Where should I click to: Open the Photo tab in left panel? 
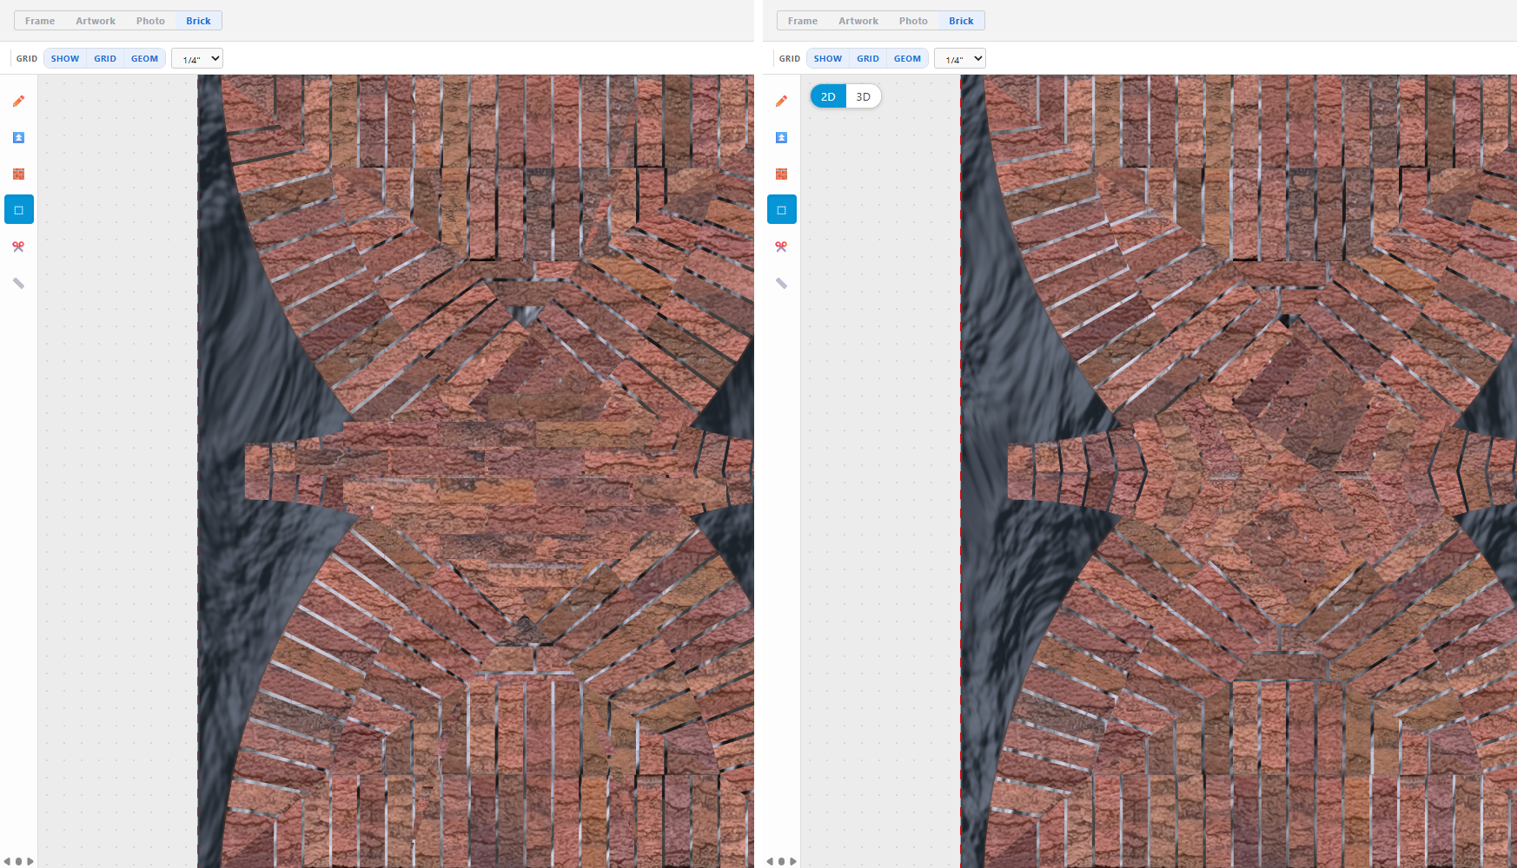pyautogui.click(x=150, y=21)
